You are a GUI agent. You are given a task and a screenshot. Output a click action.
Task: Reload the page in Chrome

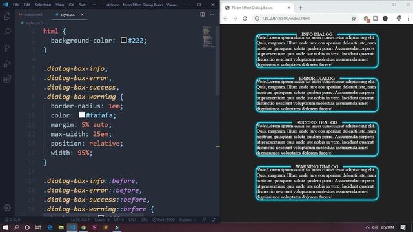pyautogui.click(x=245, y=19)
